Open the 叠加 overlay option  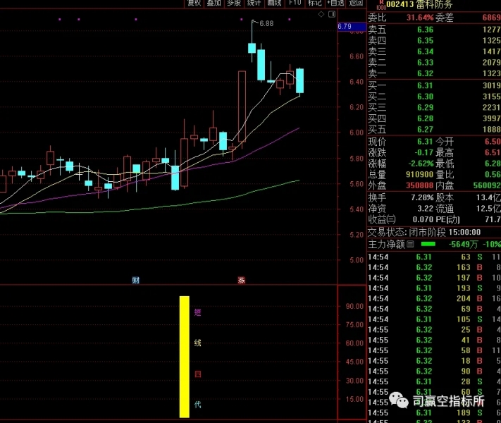click(214, 3)
